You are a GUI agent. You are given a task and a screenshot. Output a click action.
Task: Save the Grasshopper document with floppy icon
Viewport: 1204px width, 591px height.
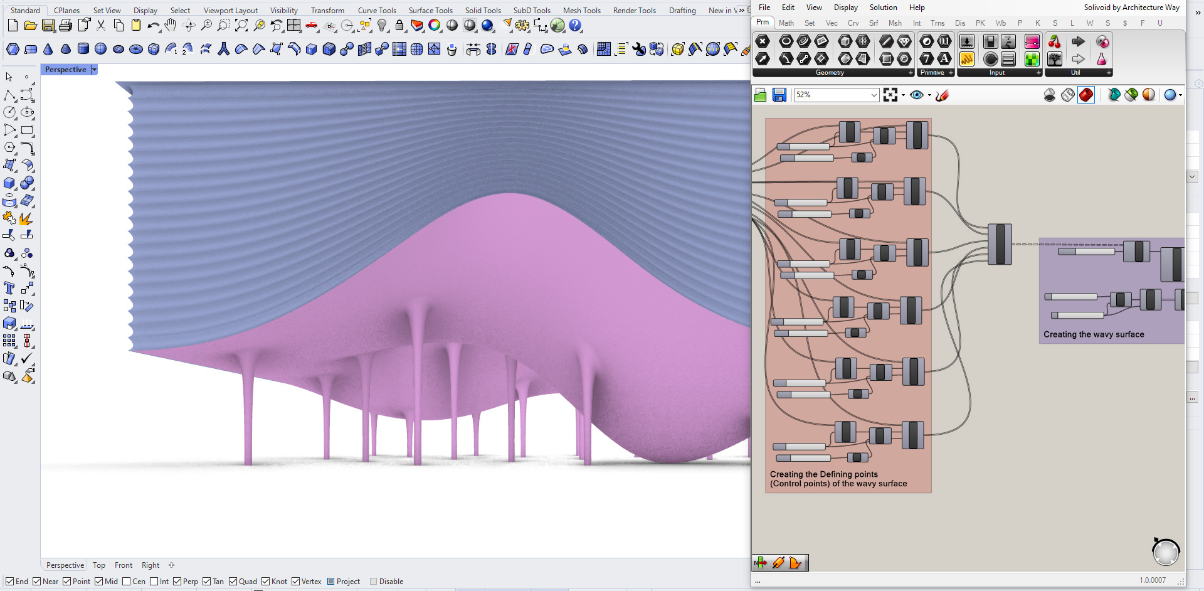(779, 95)
